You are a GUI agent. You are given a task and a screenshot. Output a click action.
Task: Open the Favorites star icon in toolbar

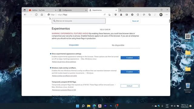click(144, 15)
